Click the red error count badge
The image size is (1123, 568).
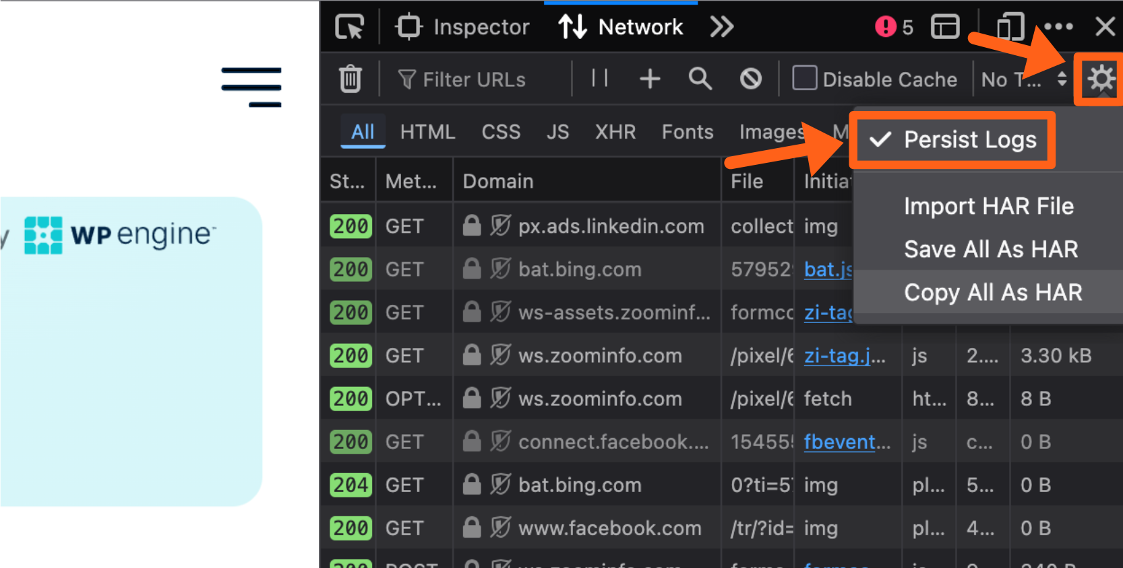pos(893,27)
